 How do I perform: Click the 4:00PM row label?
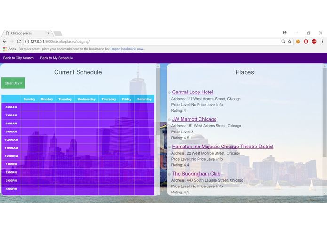click(x=11, y=189)
